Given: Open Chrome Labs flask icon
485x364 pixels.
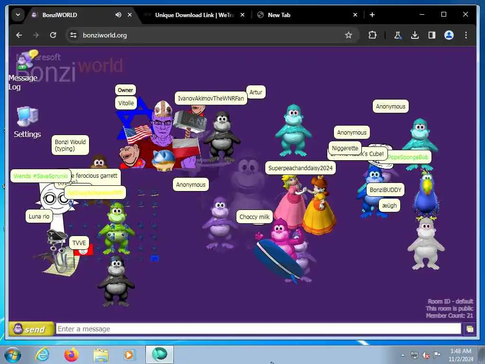Looking at the screenshot, I should (398, 35).
